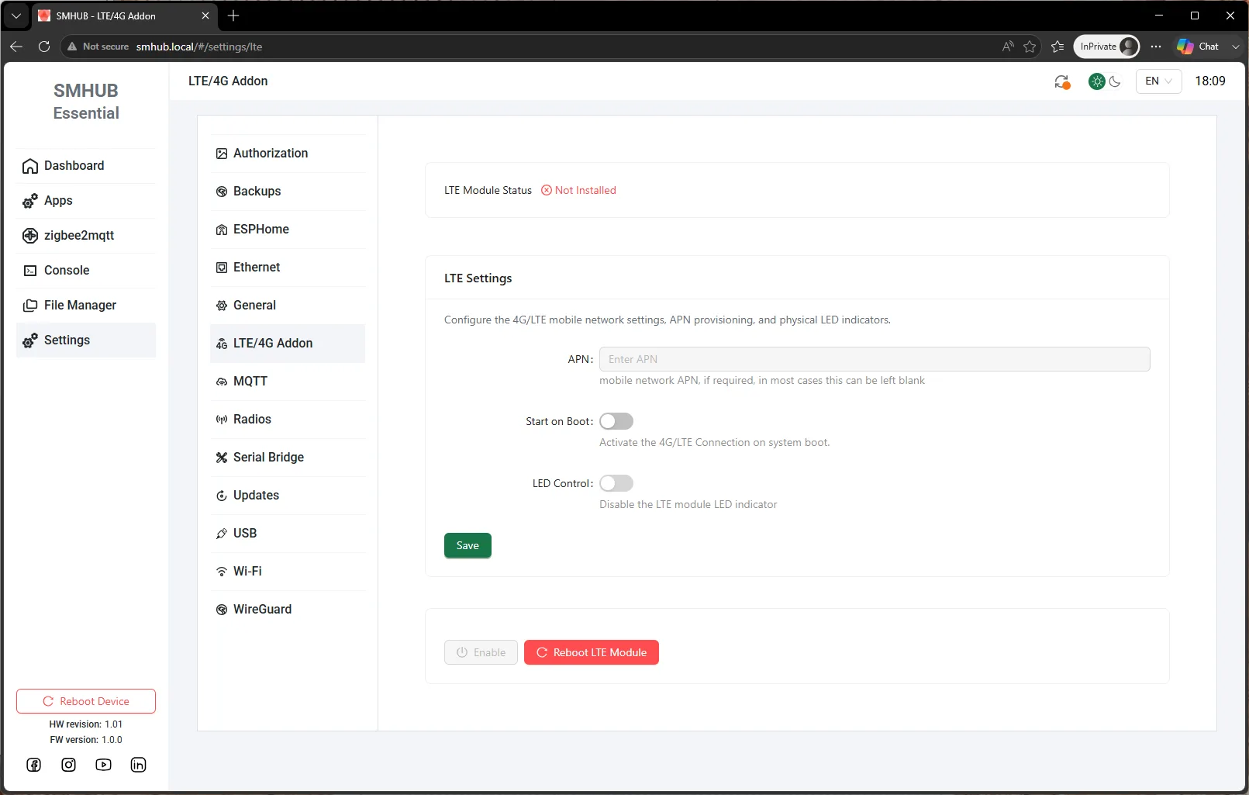Open the File Manager
Viewport: 1249px width, 795px height.
pyautogui.click(x=85, y=306)
